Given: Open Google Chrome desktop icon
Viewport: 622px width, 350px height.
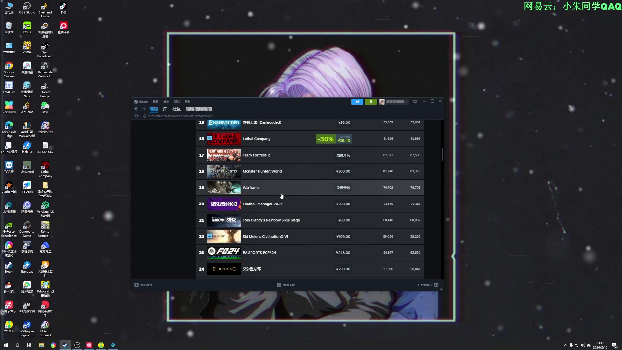Looking at the screenshot, I should [9, 70].
